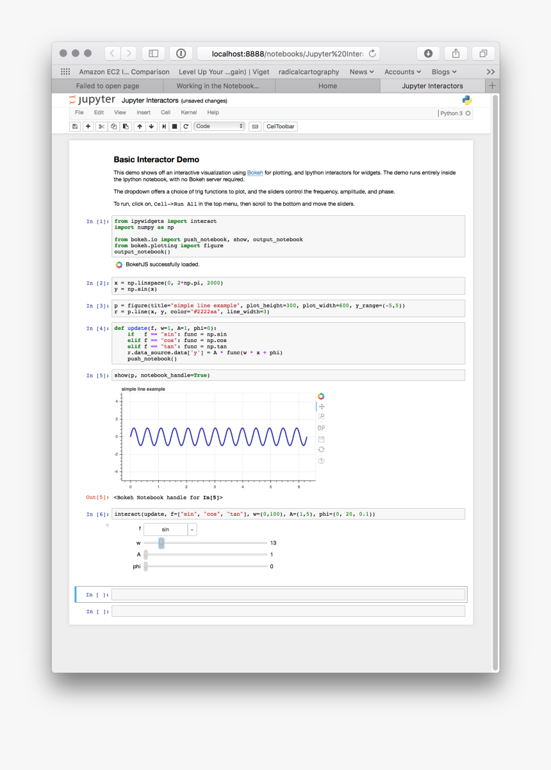Viewport: 551px width, 770px height.
Task: Cut the selected cell with the scissors icon
Action: pos(101,127)
